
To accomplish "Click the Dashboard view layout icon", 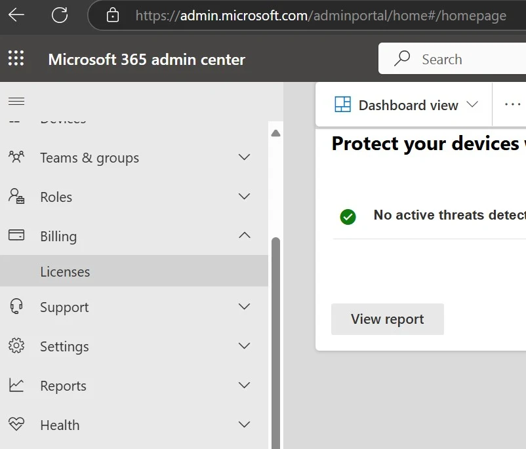I will click(343, 104).
